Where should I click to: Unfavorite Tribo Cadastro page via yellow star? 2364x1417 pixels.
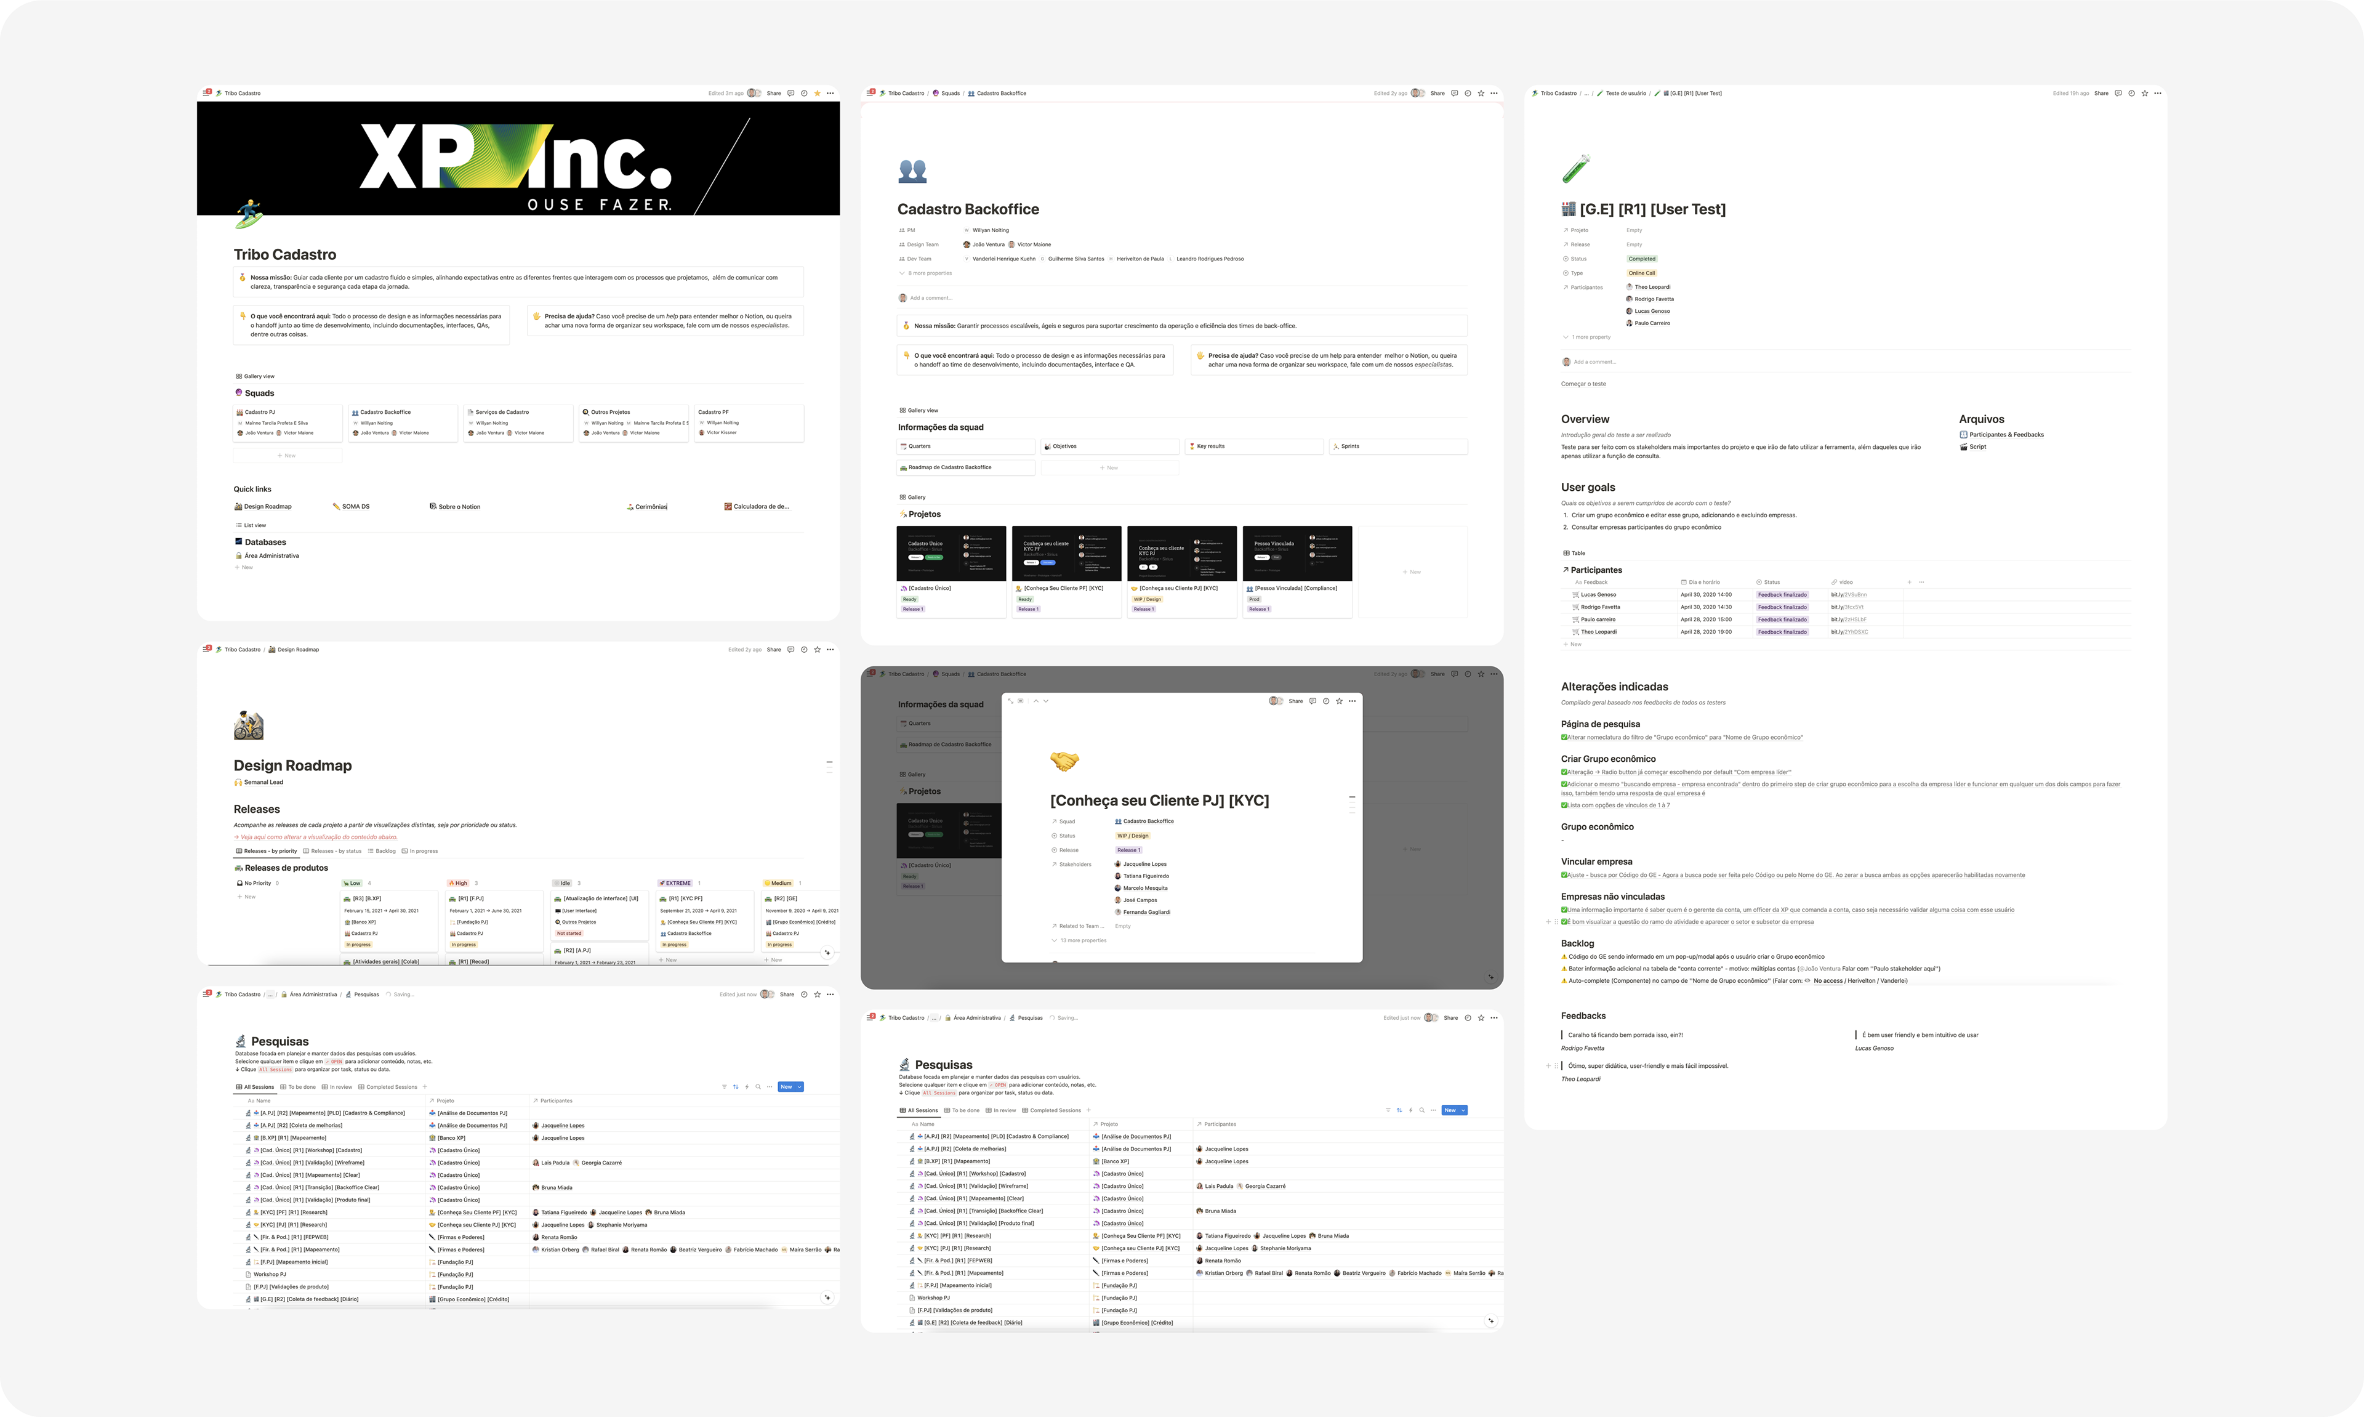pos(817,94)
